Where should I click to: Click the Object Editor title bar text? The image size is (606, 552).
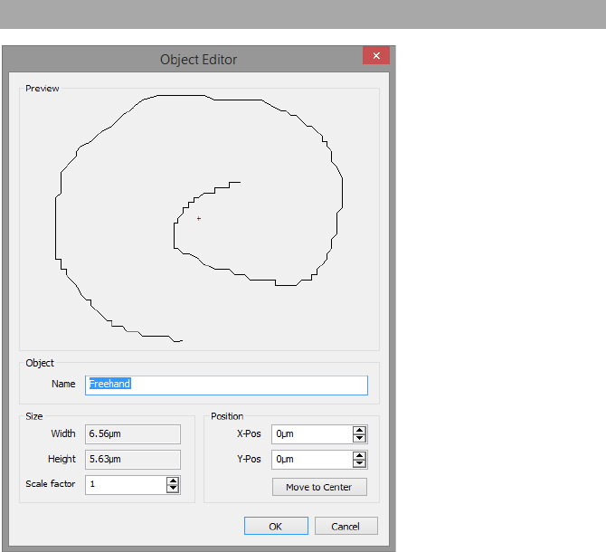(x=198, y=60)
